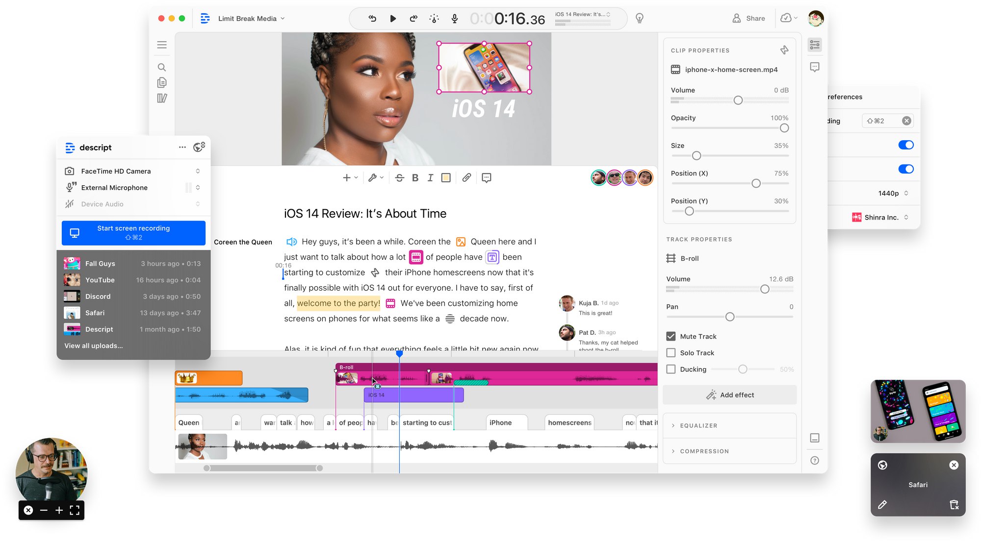Expand the Compression section
Screen dimensions: 981x542
click(x=704, y=451)
